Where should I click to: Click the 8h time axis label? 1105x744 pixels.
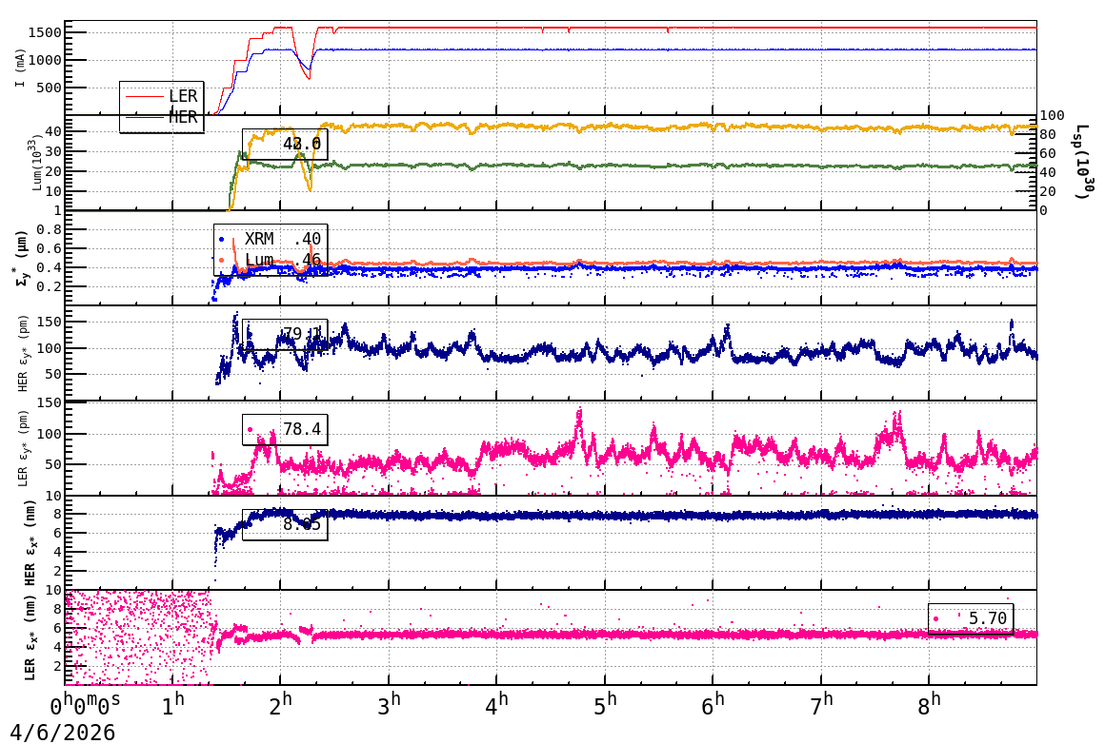coord(929,703)
